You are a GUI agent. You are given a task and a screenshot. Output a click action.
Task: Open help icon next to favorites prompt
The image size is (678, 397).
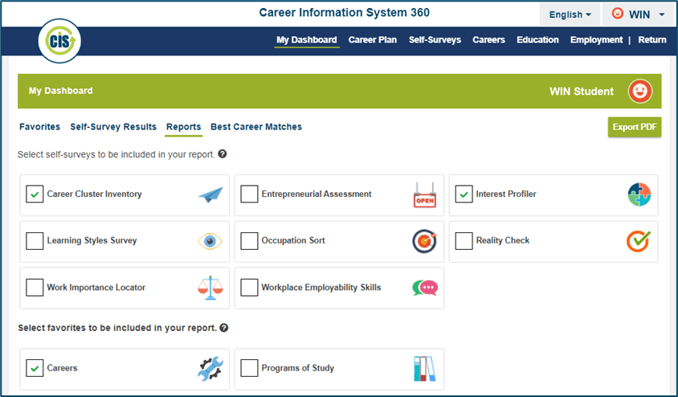[x=224, y=328]
